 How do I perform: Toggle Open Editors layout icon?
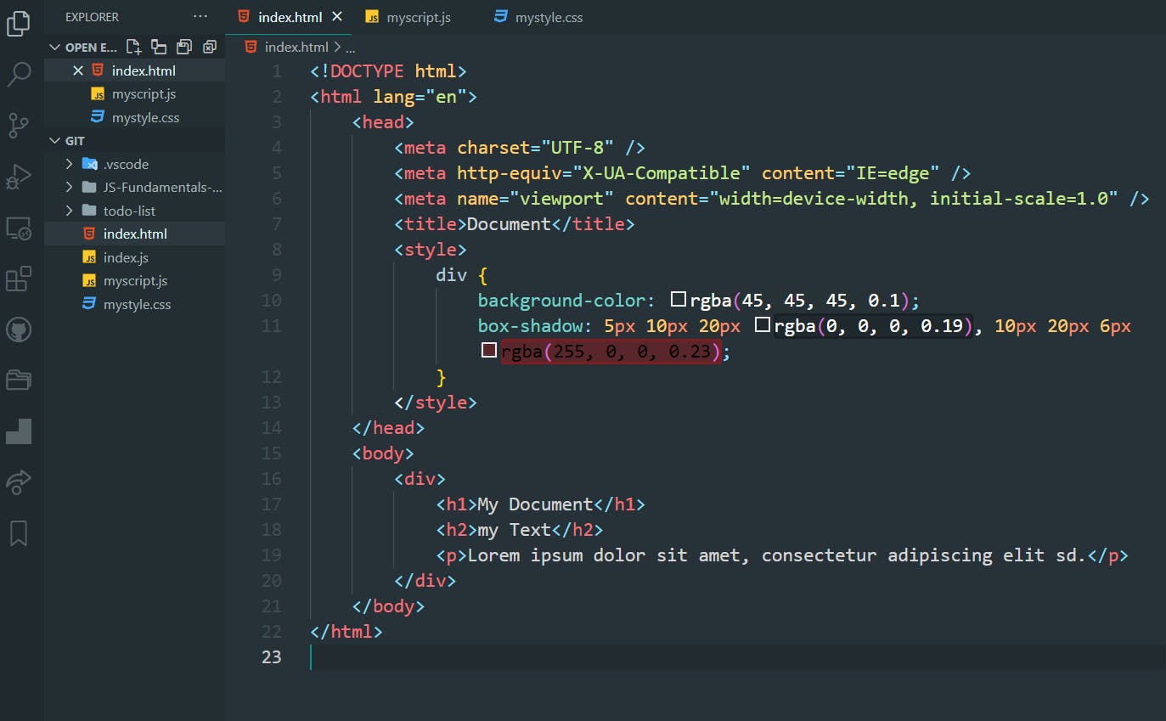tap(159, 47)
